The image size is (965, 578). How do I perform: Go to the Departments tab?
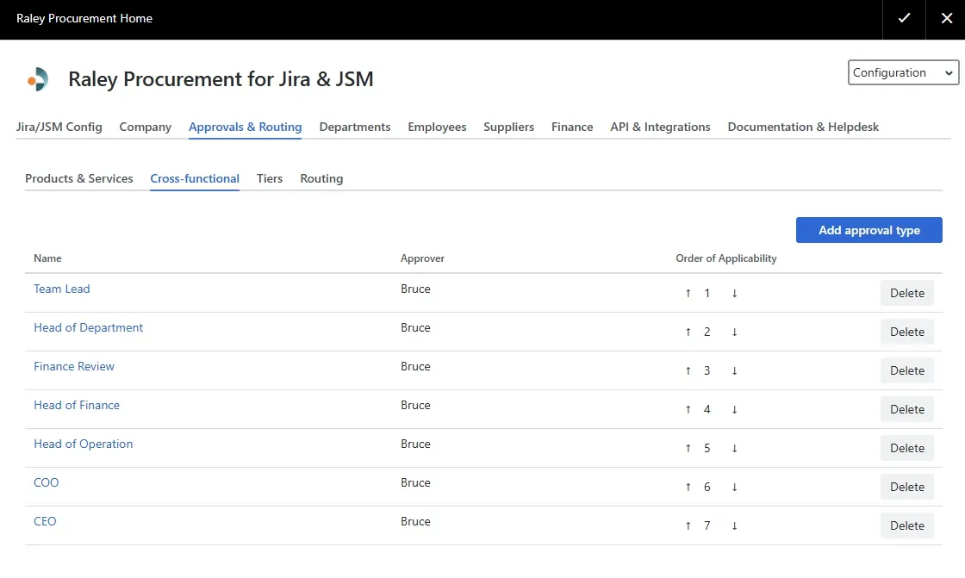click(x=354, y=127)
